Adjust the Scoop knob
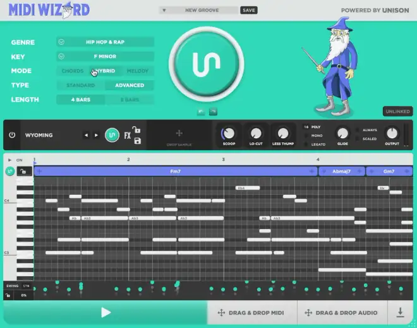This screenshot has height=328, width=417. [x=229, y=133]
